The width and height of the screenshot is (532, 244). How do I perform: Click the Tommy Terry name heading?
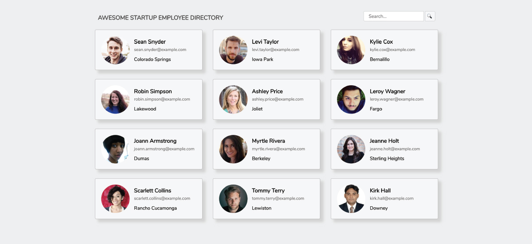point(268,191)
